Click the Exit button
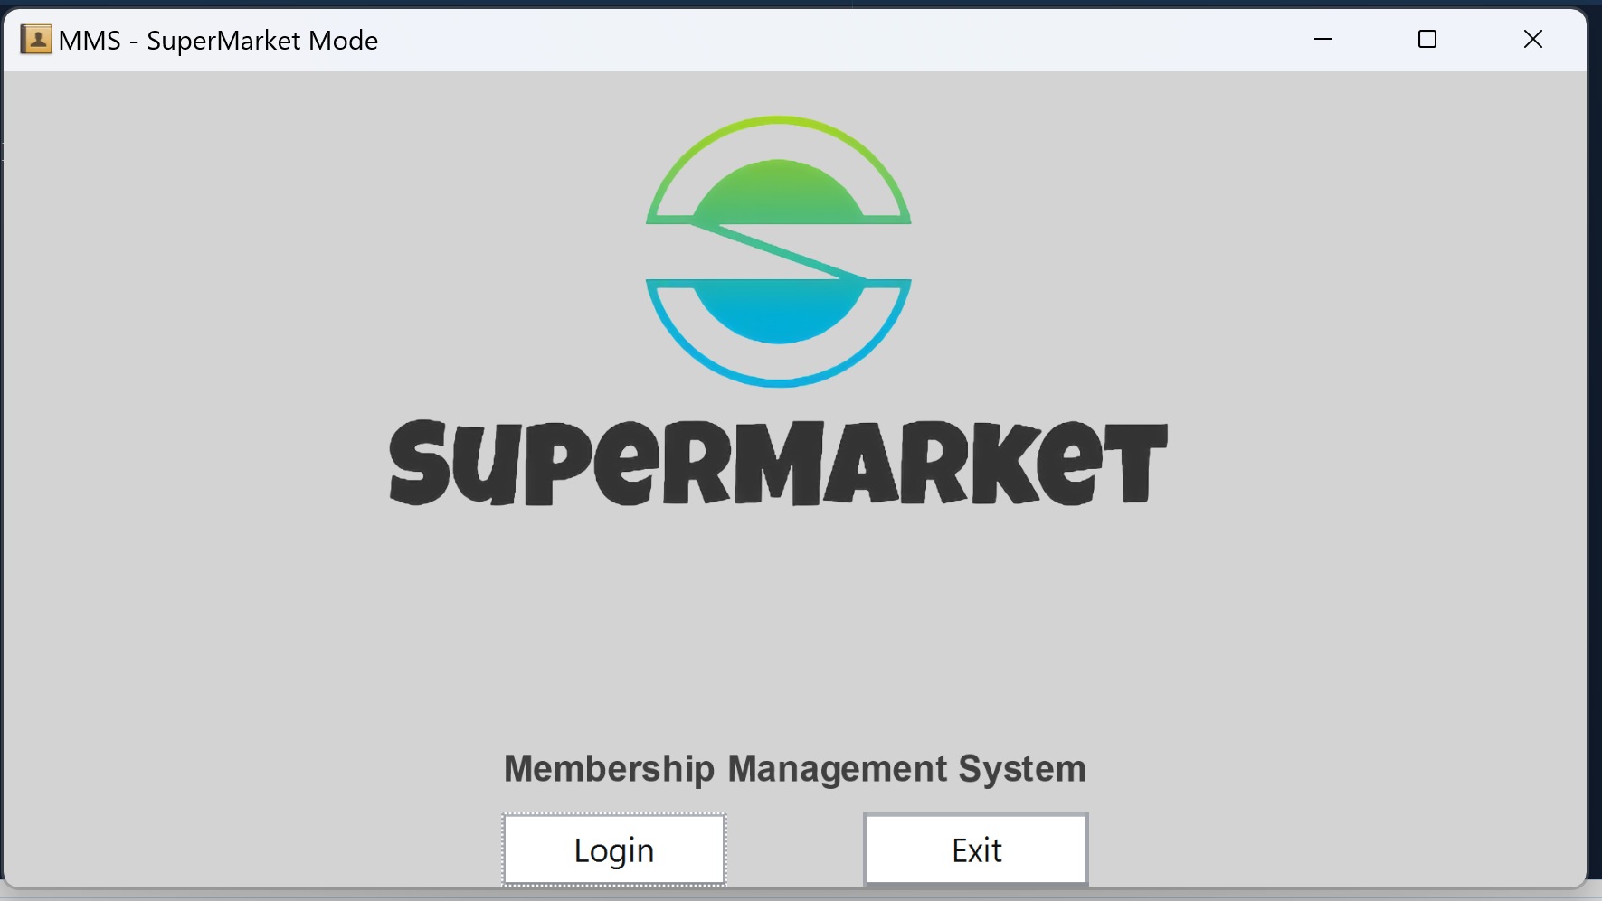The width and height of the screenshot is (1602, 901). 975,849
